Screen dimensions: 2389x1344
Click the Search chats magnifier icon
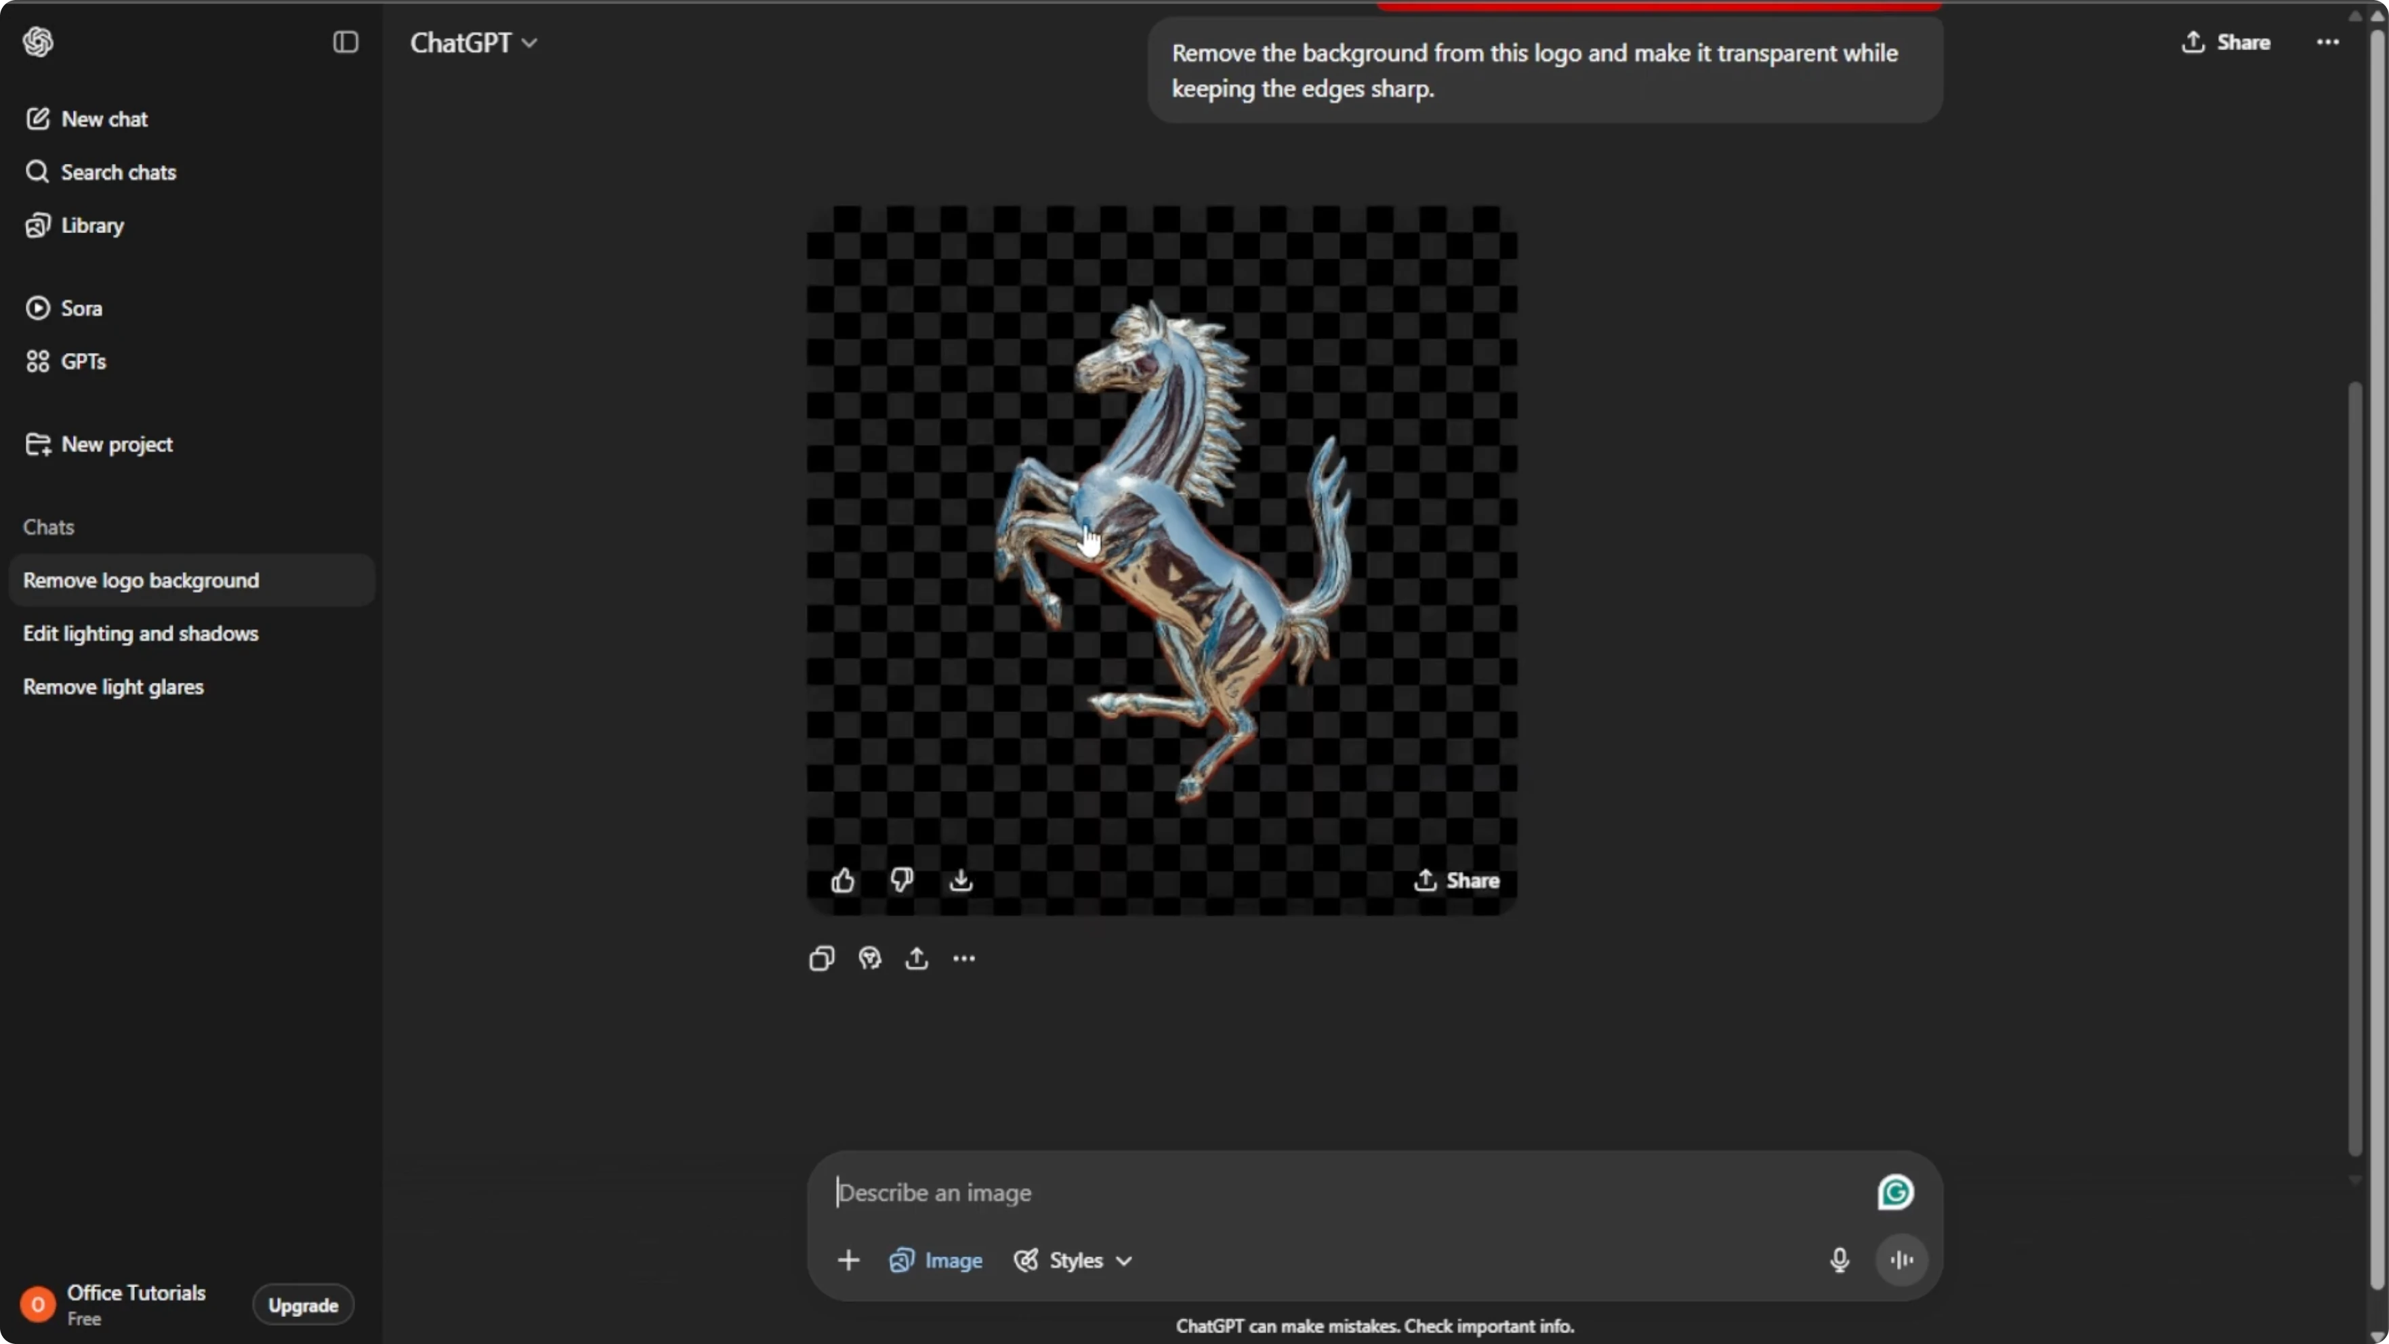coord(37,171)
